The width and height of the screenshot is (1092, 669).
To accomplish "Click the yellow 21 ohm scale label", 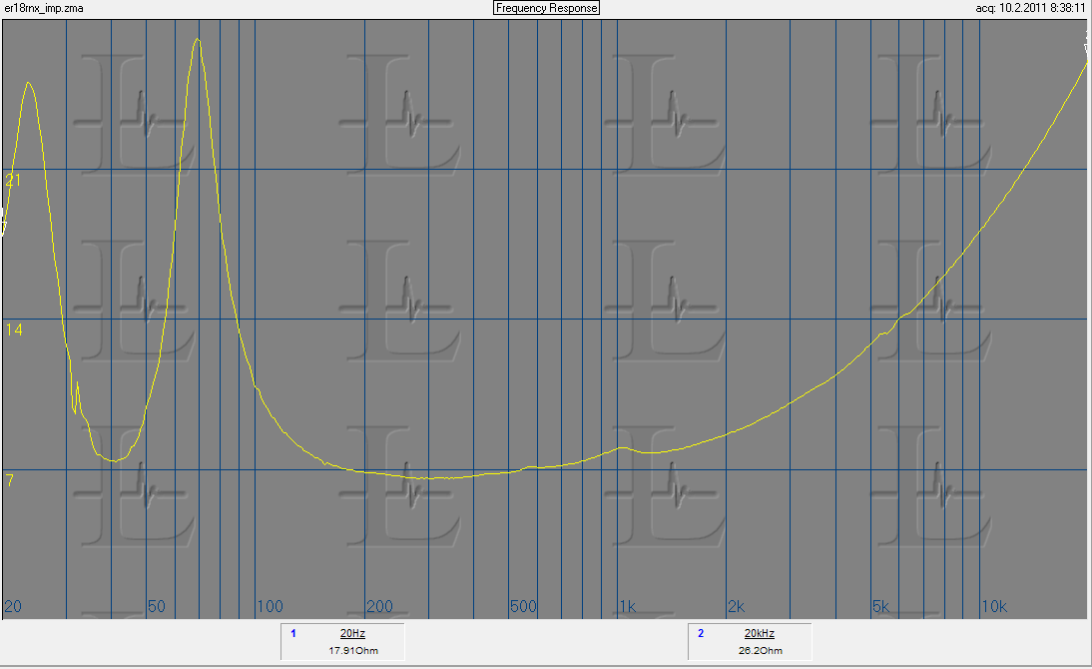I will click(13, 181).
